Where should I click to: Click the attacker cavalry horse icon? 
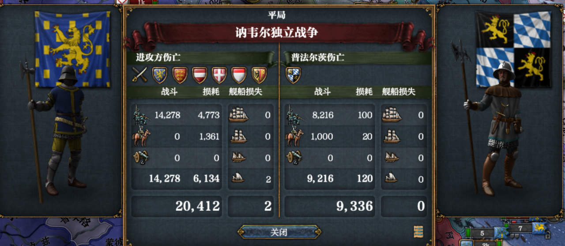point(141,136)
